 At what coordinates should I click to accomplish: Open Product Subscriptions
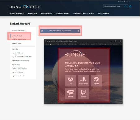coord(20,68)
